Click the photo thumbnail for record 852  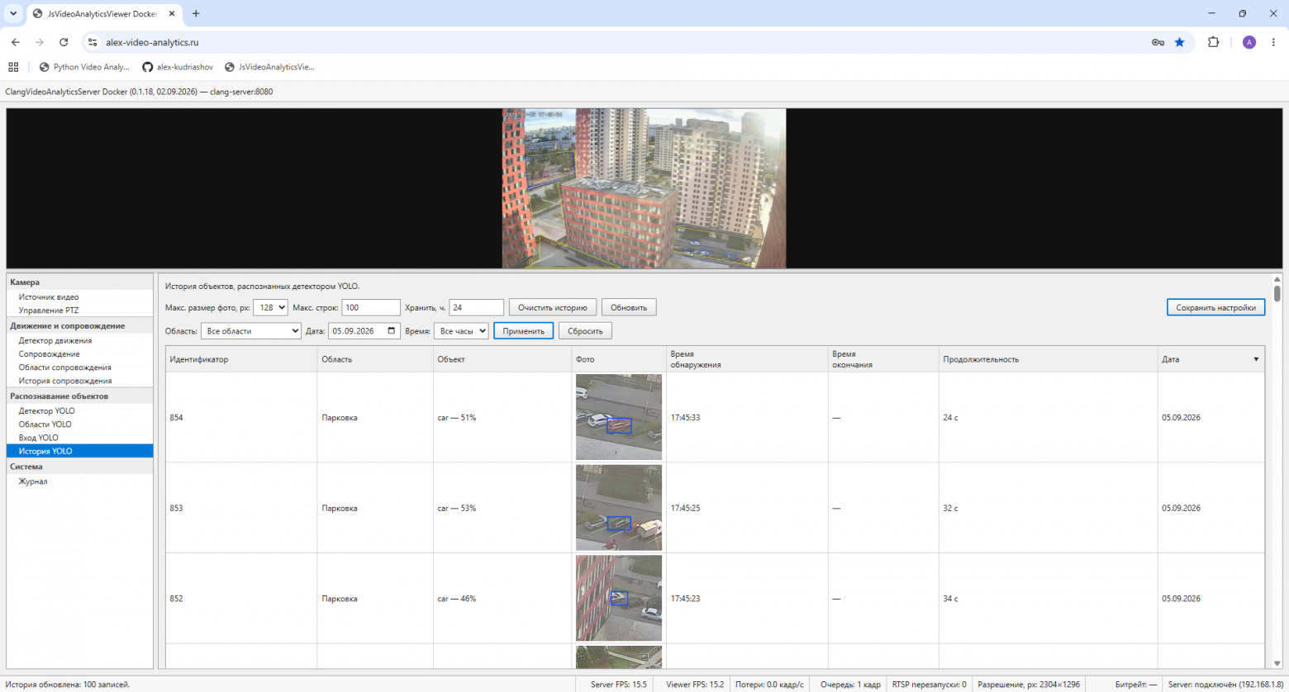click(x=619, y=598)
